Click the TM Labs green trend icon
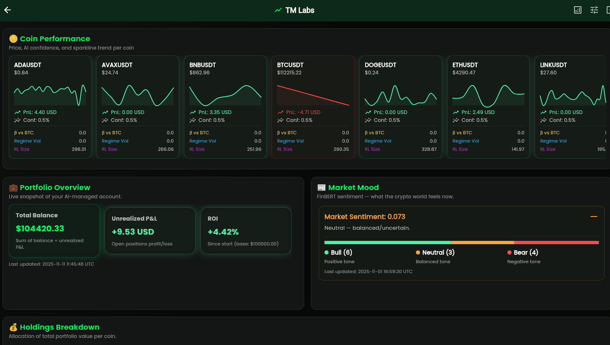This screenshot has height=345, width=610. click(278, 10)
